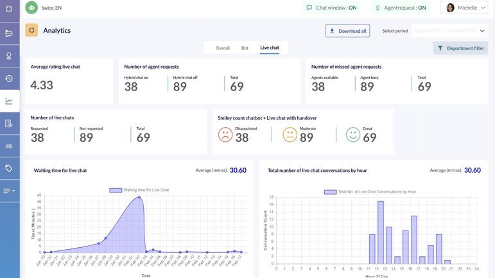Click 'Total number of live chat conversations by hour' title
This screenshot has height=278, width=495.
coord(317,170)
